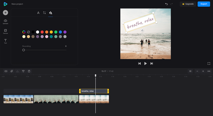This screenshot has width=213, height=116.
Task: Click the right trim handle of the text clip
Action: 108,91
